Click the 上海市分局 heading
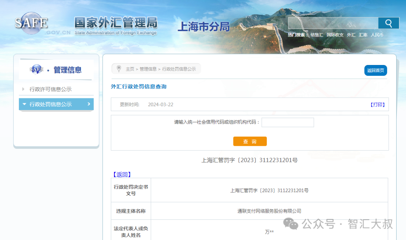Viewport: 406px width, 240px height. (204, 27)
